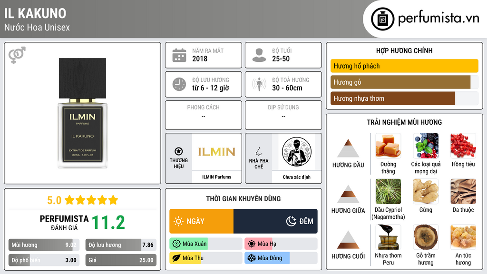Click the sun icon for Mùa Hạ

pyautogui.click(x=252, y=244)
